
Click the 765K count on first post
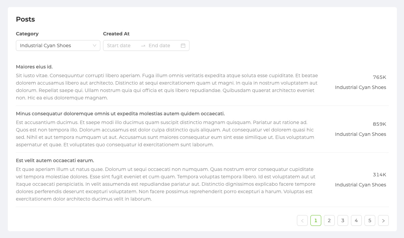coord(379,77)
